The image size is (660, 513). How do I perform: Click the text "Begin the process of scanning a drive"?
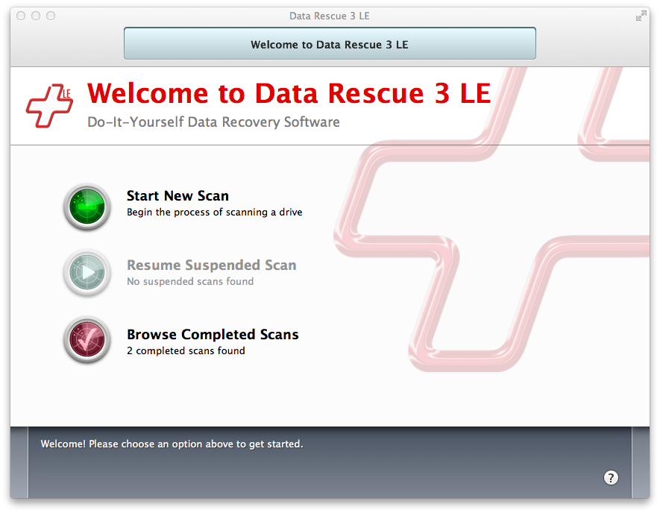(x=214, y=212)
